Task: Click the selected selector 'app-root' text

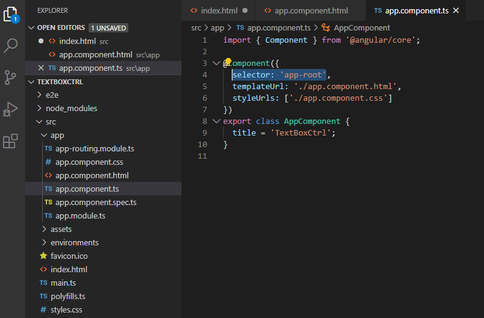Action: click(279, 74)
